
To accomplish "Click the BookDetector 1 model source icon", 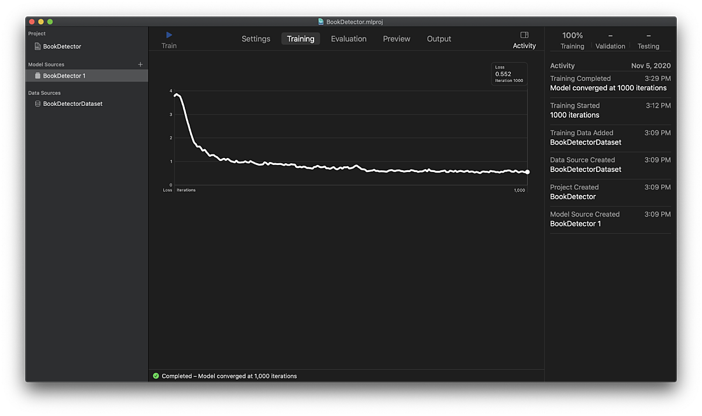I will tap(38, 75).
